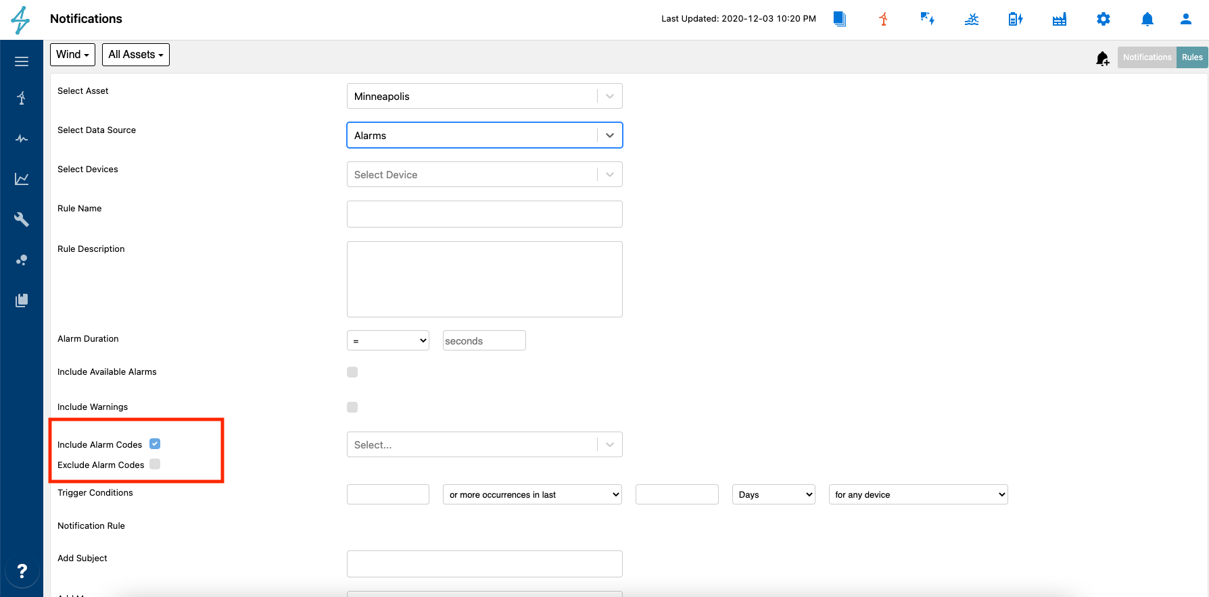Image resolution: width=1209 pixels, height=597 pixels.
Task: Click the Select Data Source label
Action: (x=97, y=130)
